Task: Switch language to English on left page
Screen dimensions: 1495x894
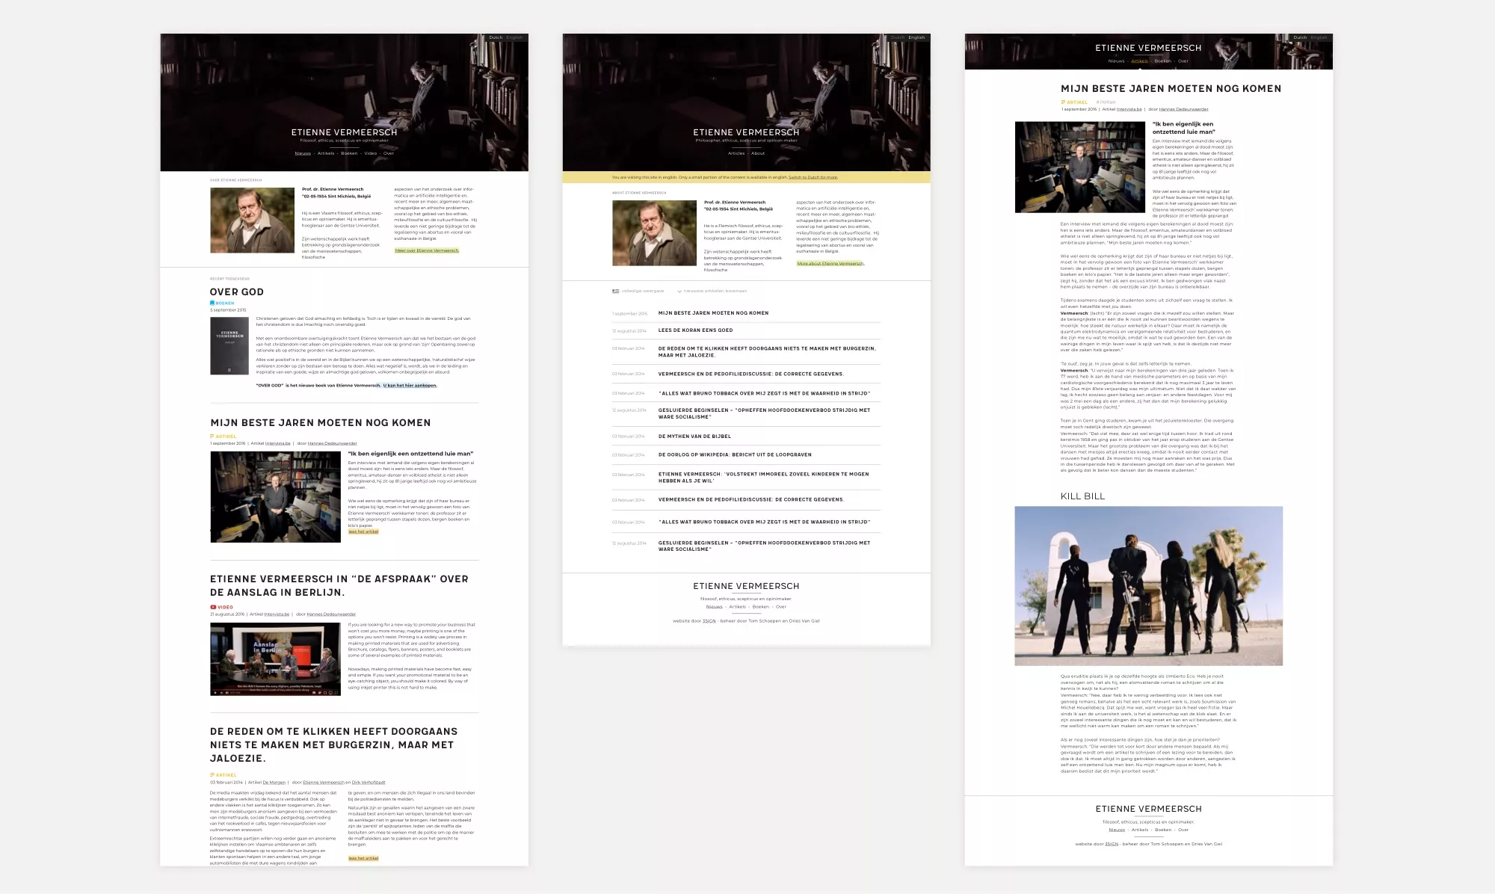Action: [514, 37]
